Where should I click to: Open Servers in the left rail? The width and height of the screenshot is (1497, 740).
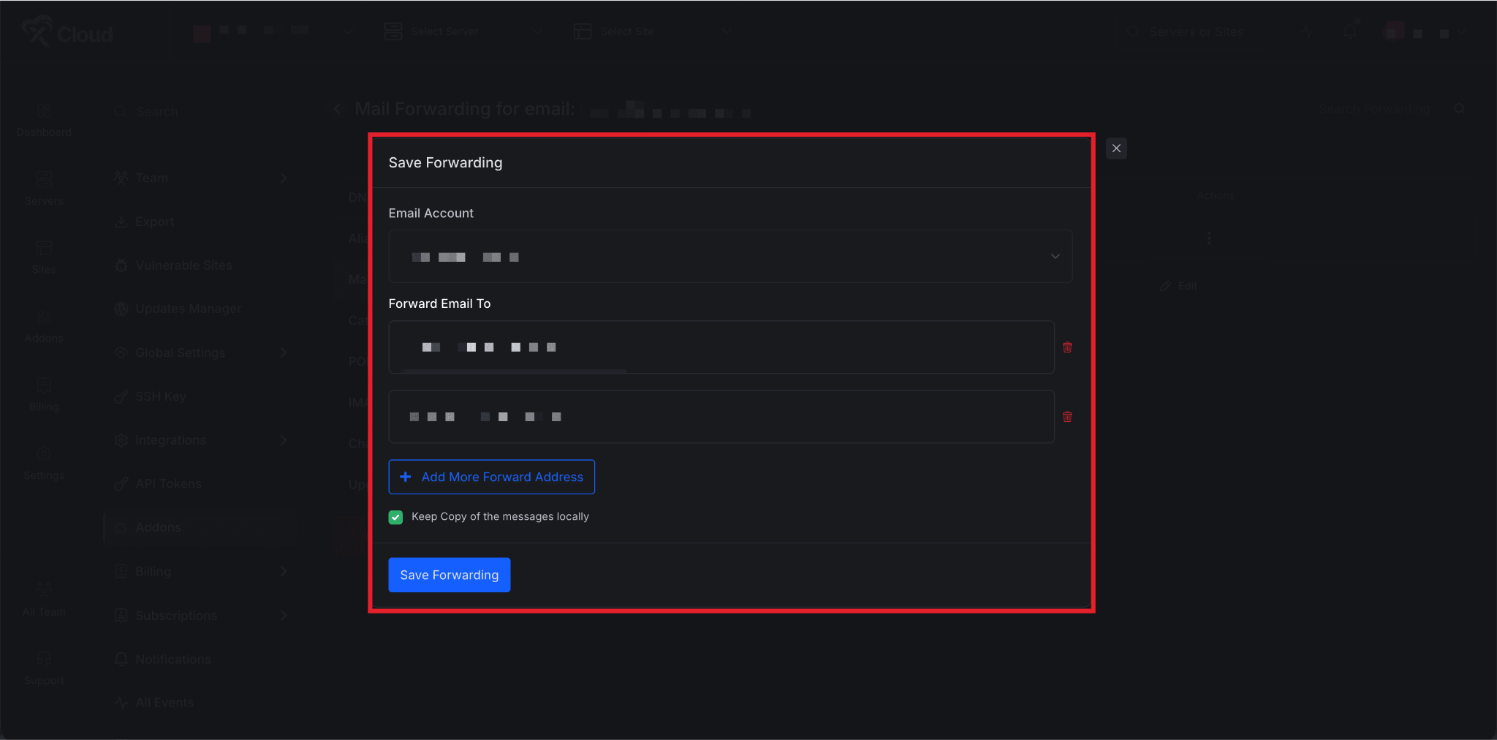[44, 189]
